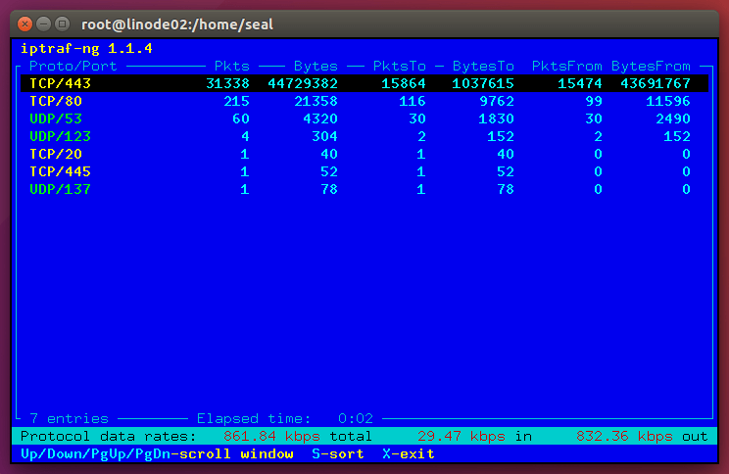The height and width of the screenshot is (474, 729).
Task: Click the X-exit shortcut hint
Action: coord(409,453)
